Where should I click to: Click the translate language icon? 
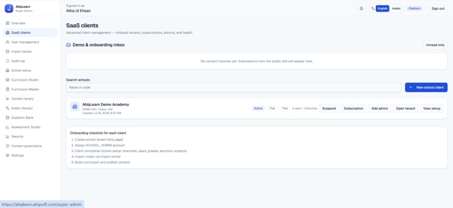373,8
